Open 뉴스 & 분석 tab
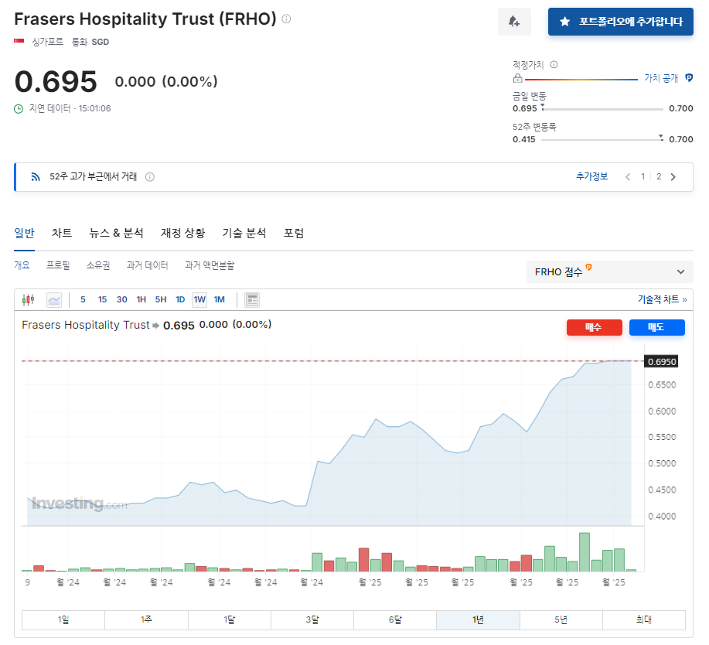The image size is (709, 645). pyautogui.click(x=116, y=233)
